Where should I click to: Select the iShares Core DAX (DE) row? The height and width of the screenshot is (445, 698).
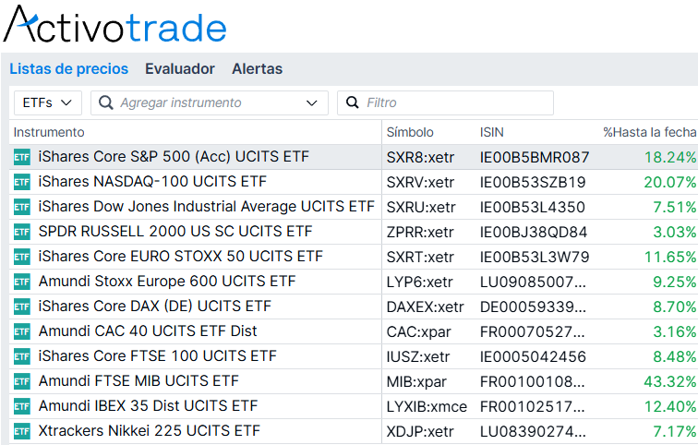point(354,307)
